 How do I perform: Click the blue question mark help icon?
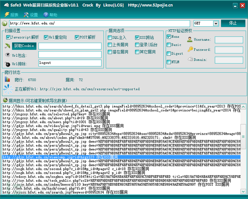46,15
